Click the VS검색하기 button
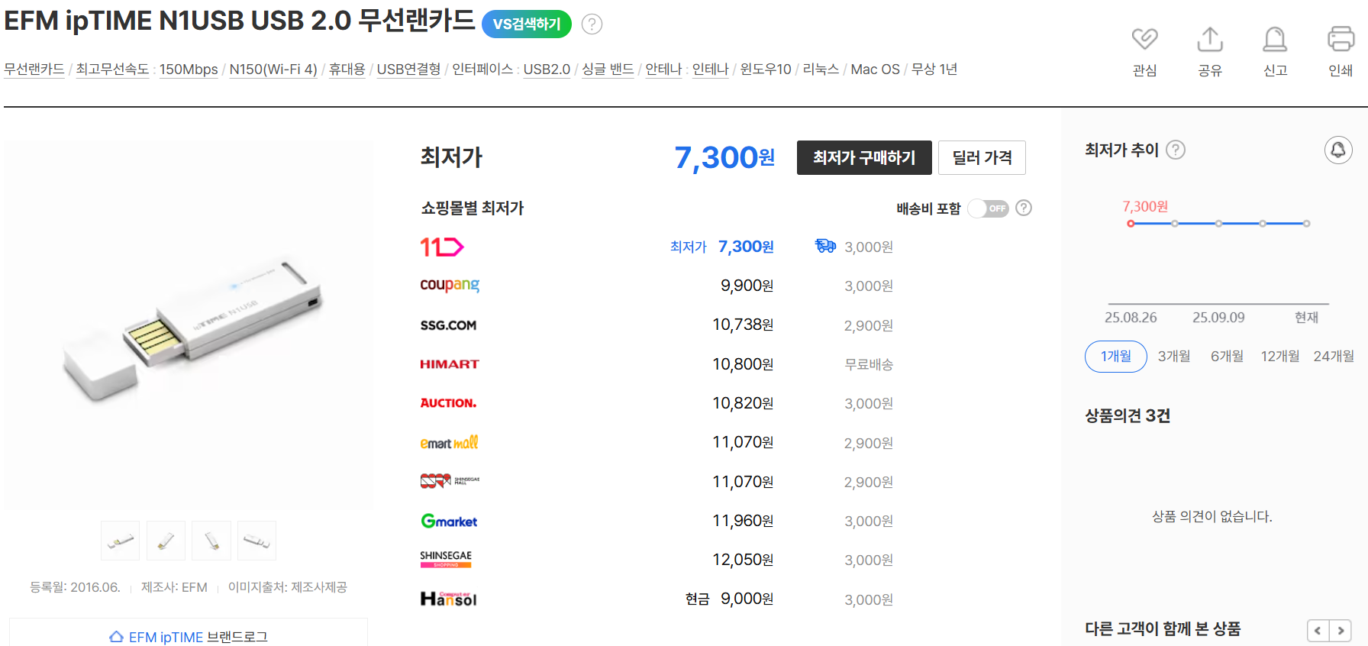Screen dimensions: 1368x646 pyautogui.click(x=527, y=24)
